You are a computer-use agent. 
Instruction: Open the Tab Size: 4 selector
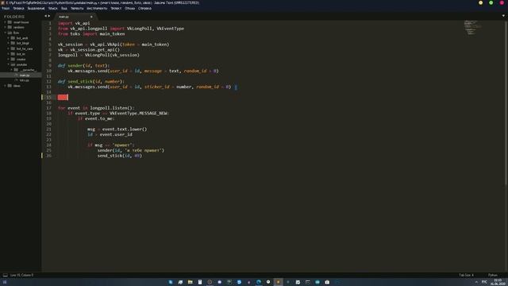pos(466,275)
